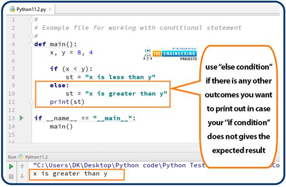This screenshot has width=286, height=187.
Task: Open the Python11.2 run configuration tab
Action: (x=33, y=157)
